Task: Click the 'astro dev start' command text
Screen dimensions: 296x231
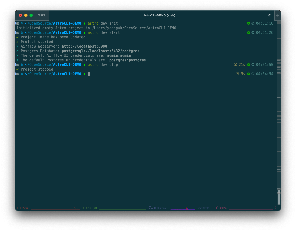Action: tap(104, 32)
